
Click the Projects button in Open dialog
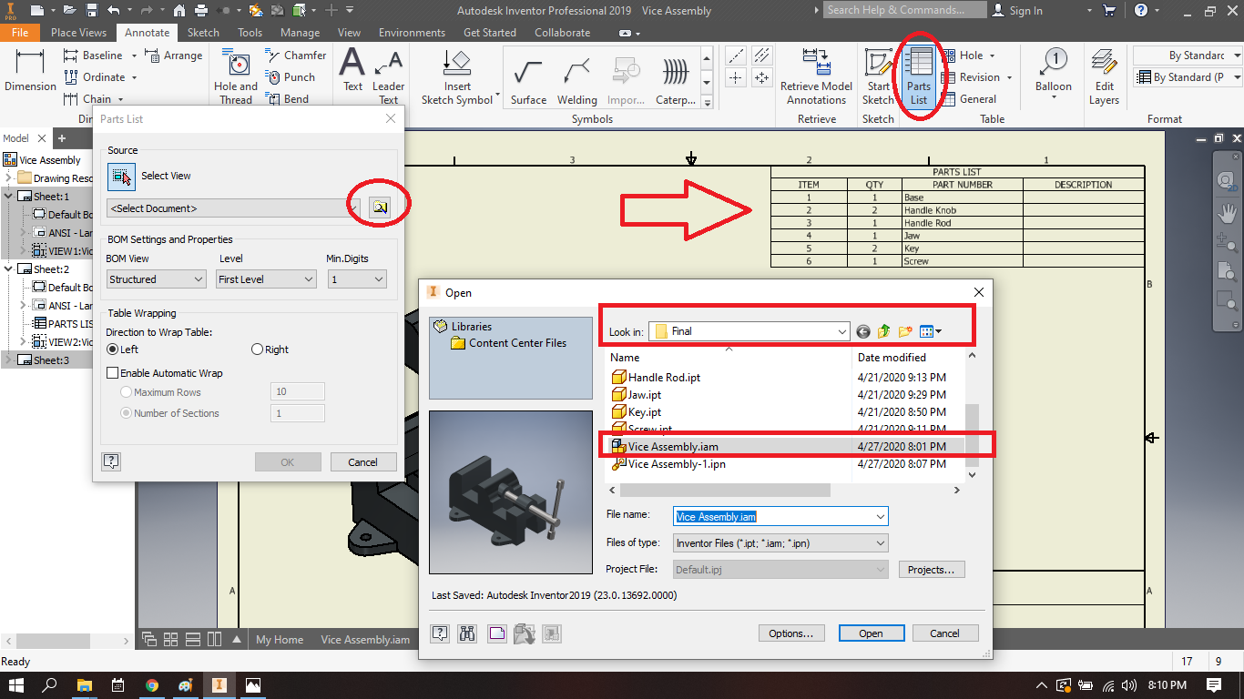click(932, 569)
